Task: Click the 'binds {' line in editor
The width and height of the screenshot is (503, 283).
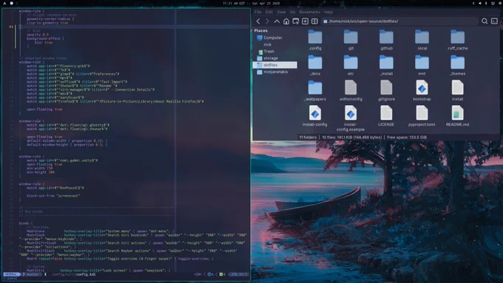Action: click(26, 223)
